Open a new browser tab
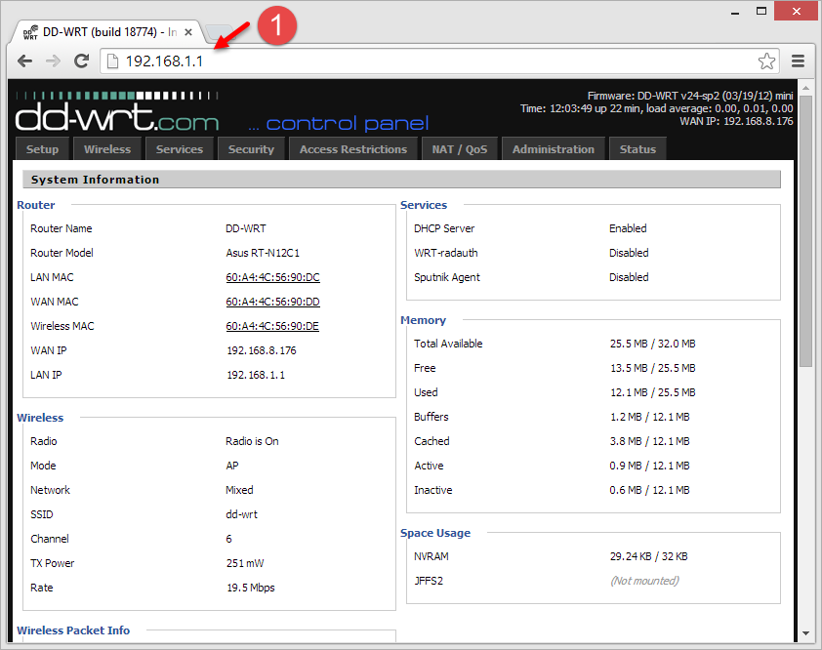Viewport: 822px width, 650px height. (x=219, y=32)
